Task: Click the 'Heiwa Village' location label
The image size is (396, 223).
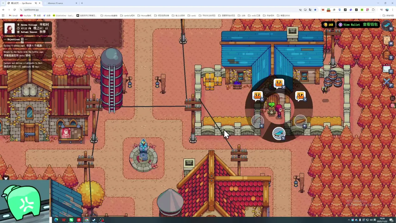Action: (29, 25)
